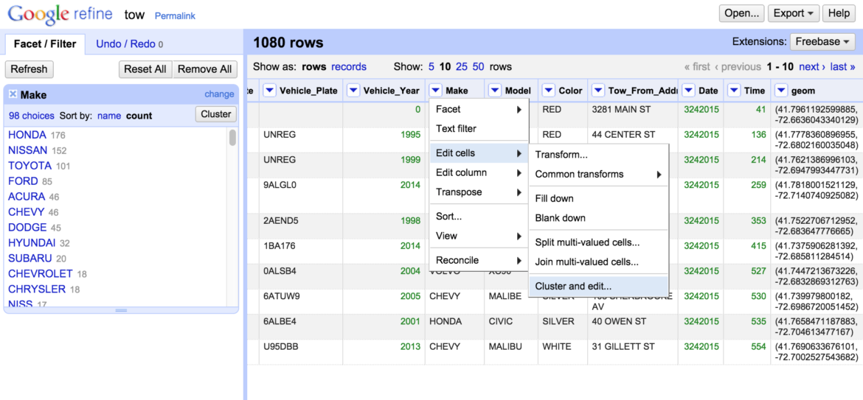The image size is (863, 400).
Task: Sort facet choices by name
Action: click(x=108, y=116)
